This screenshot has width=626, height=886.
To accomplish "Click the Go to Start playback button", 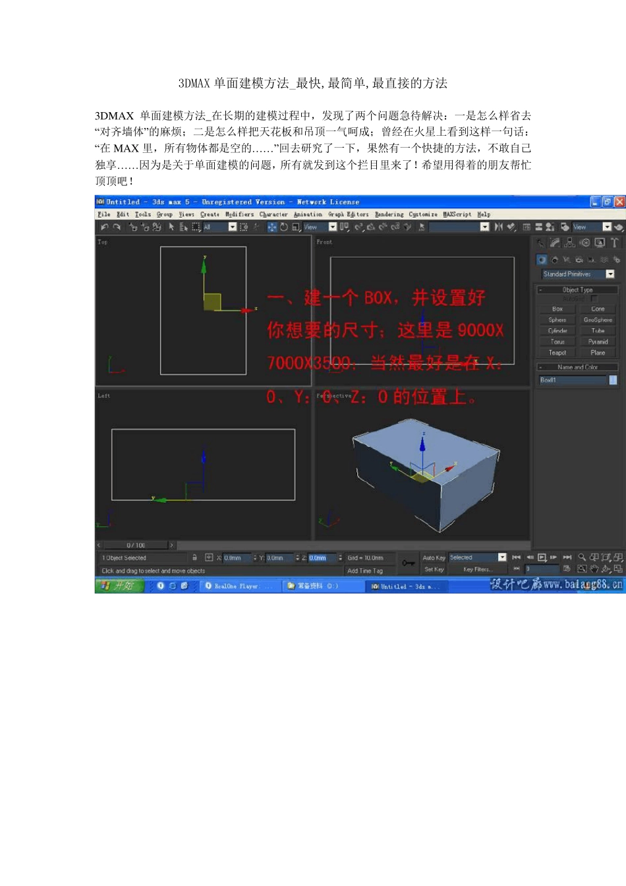I will coord(517,557).
